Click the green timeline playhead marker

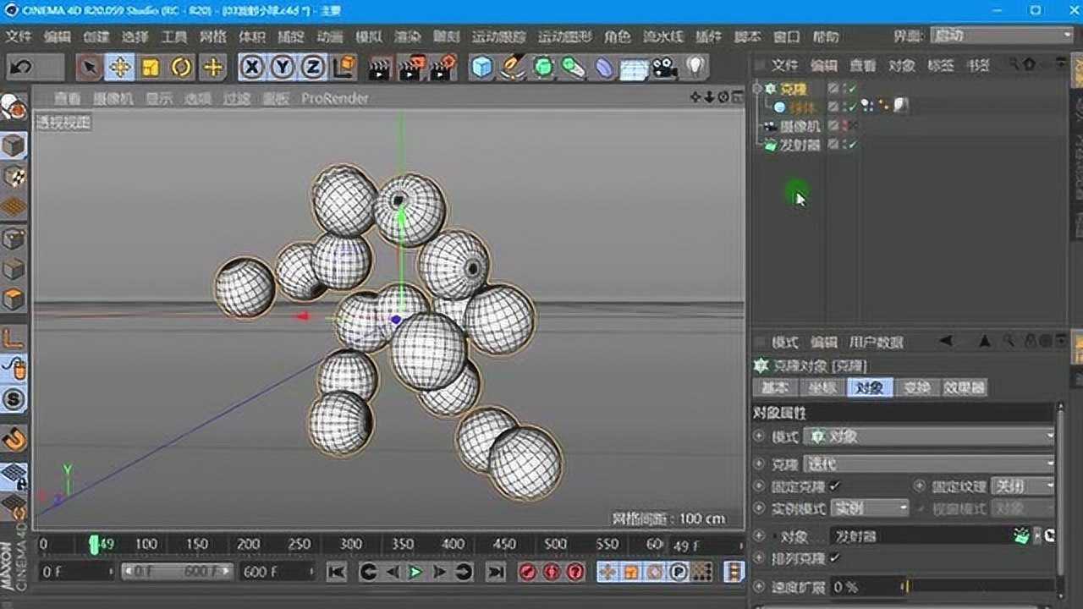(94, 544)
